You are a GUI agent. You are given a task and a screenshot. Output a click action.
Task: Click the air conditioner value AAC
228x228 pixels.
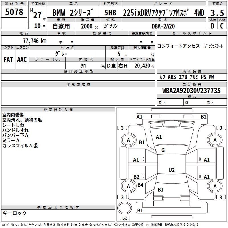click(x=22, y=60)
